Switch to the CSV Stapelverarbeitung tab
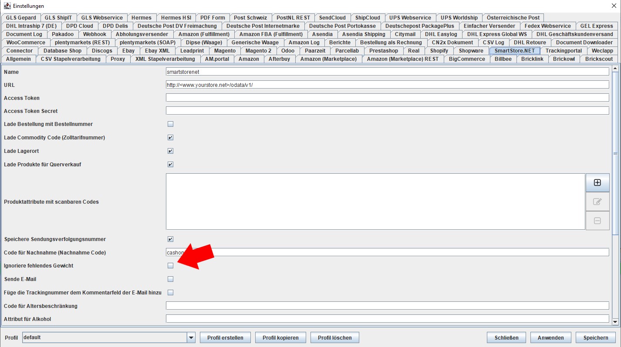621x347 pixels. click(71, 59)
